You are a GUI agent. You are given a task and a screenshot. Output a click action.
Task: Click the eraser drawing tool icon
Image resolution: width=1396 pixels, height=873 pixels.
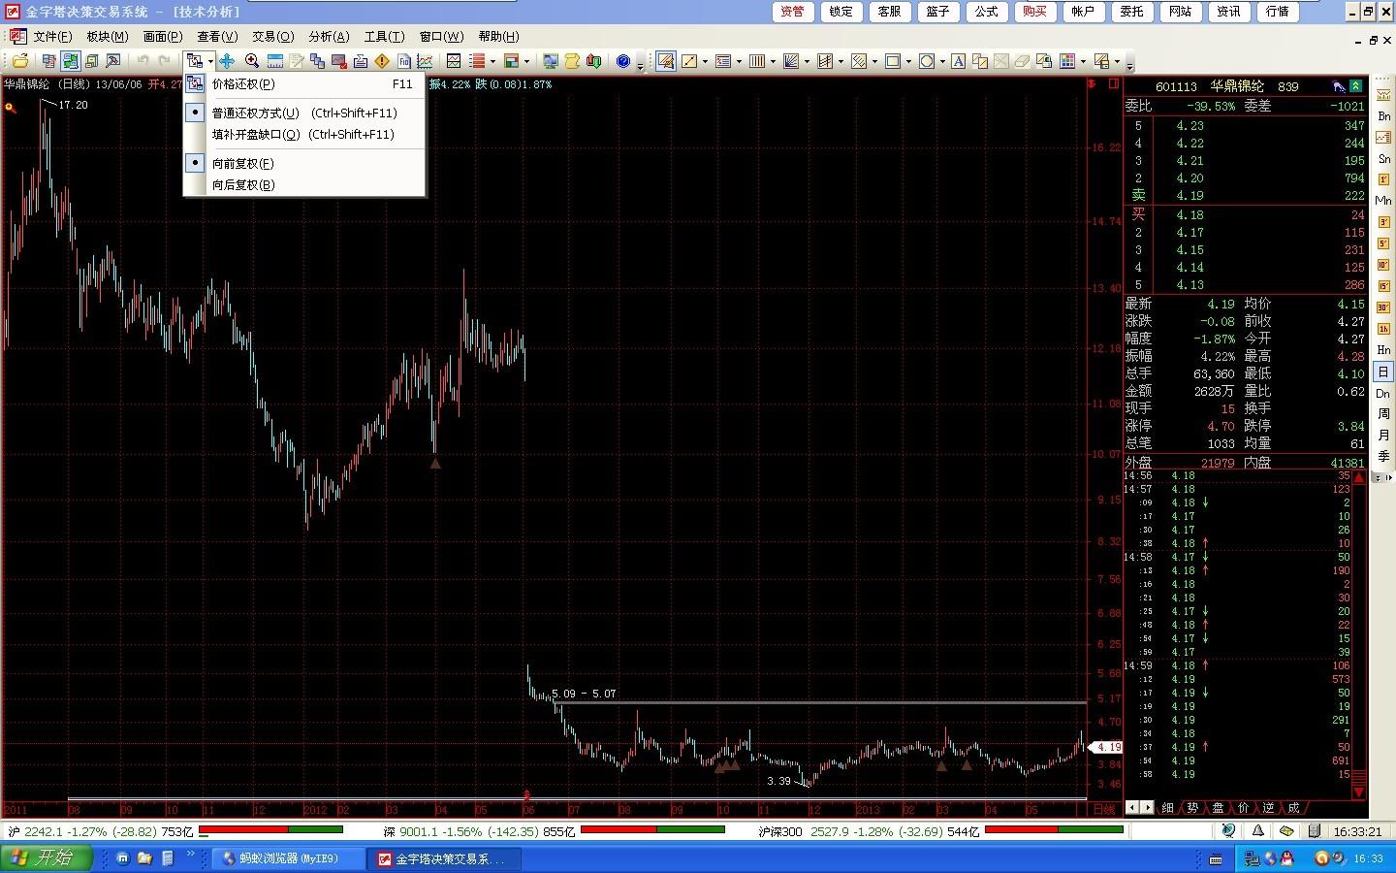click(1022, 61)
